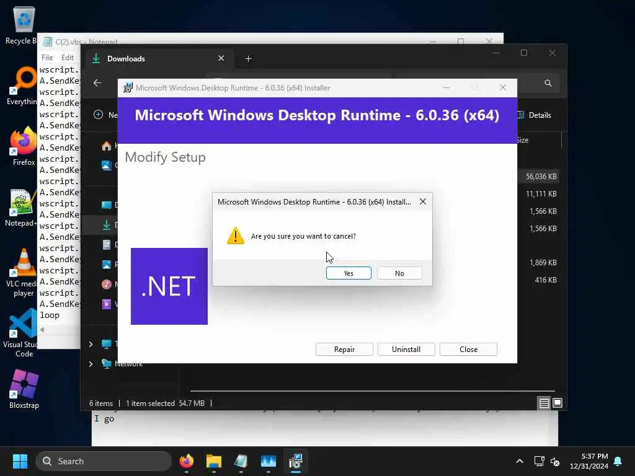The image size is (635, 476).
Task: Select the file sized 416 KB
Action: (546, 280)
